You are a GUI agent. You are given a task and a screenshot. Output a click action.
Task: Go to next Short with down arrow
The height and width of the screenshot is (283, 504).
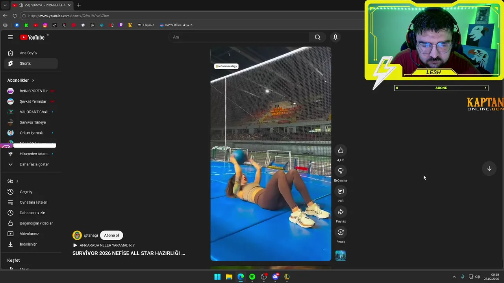click(489, 169)
